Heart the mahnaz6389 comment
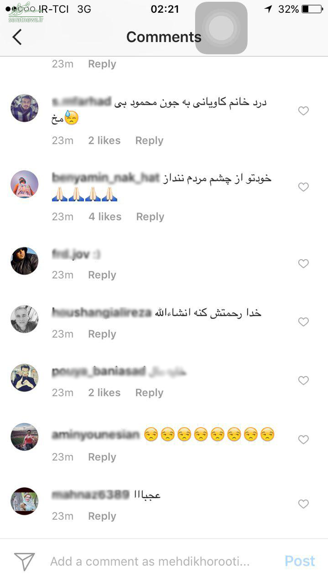Viewport: 328px width, 584px height. click(303, 504)
